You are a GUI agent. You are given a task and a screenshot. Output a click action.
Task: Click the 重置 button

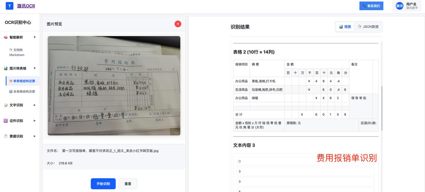(128, 184)
